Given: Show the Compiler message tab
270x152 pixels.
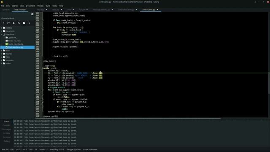Looking at the screenshot, I should 7,125.
